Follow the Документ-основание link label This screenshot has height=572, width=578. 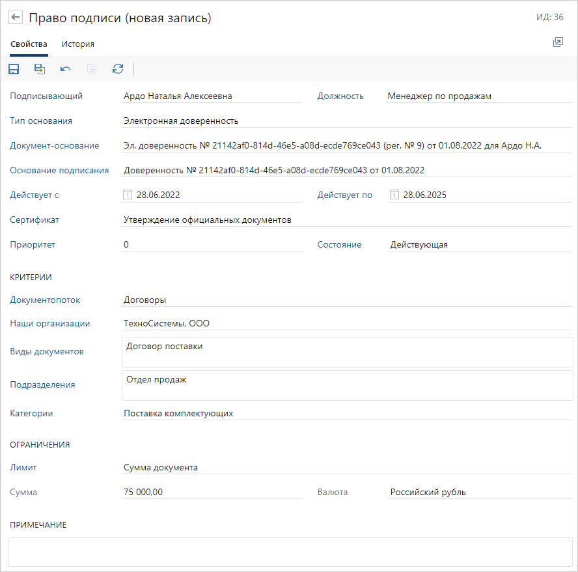54,145
